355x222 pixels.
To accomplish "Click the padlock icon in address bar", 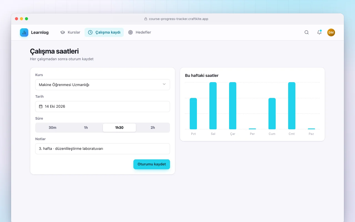I will [146, 19].
